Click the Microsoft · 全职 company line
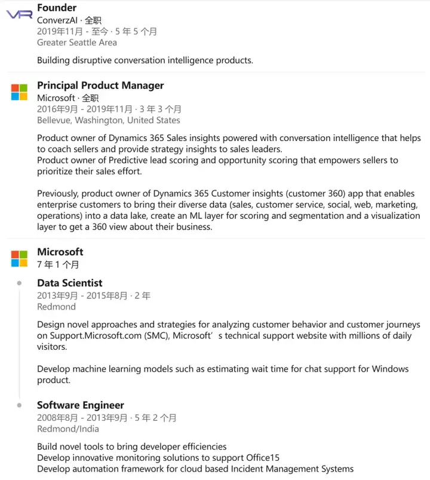The width and height of the screenshot is (430, 480). [68, 98]
